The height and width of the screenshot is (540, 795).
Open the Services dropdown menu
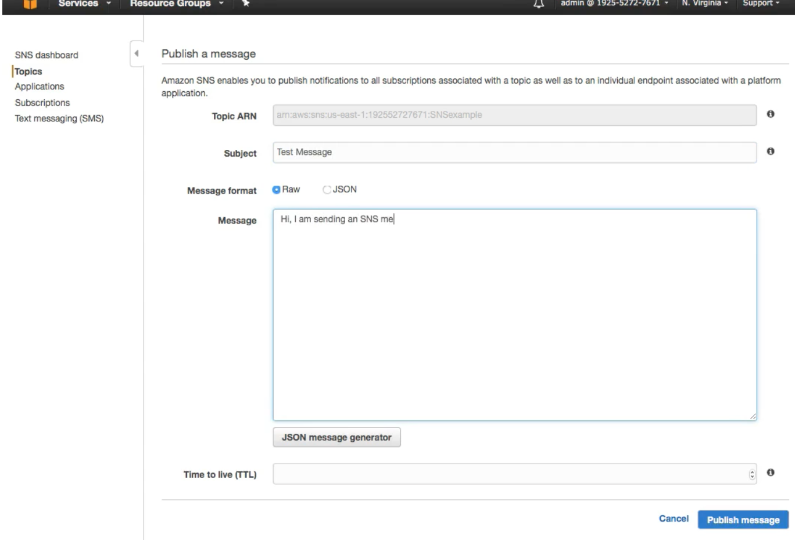click(84, 4)
